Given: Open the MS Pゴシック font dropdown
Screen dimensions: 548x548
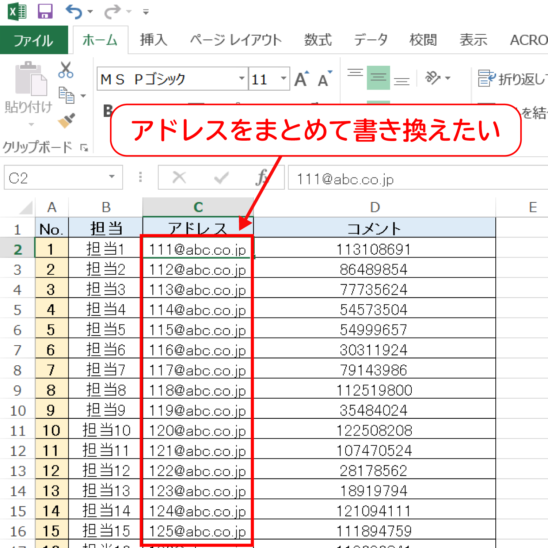Looking at the screenshot, I should 241,79.
